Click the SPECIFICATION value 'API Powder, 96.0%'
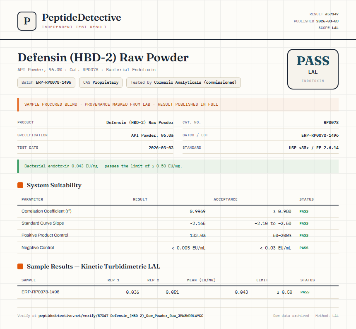356x329 pixels. point(152,135)
